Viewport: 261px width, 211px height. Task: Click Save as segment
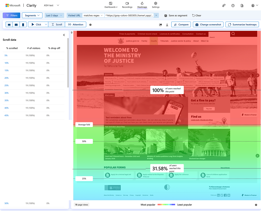click(x=176, y=16)
